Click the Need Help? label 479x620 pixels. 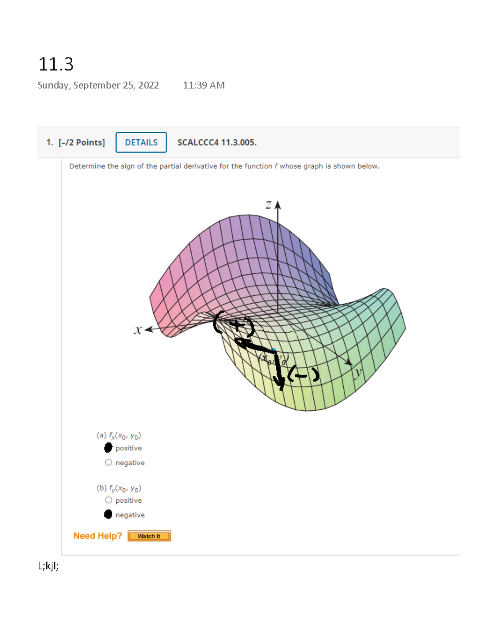point(97,536)
